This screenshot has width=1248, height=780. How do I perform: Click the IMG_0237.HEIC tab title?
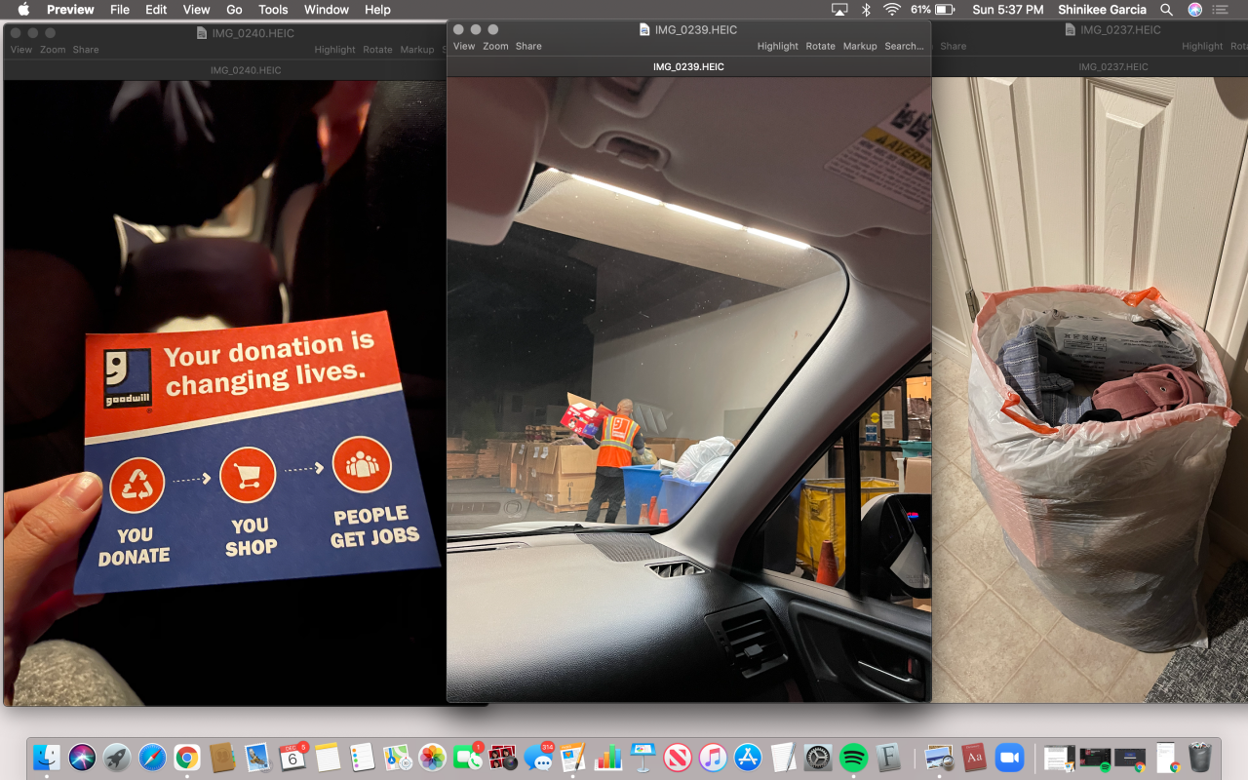[x=1113, y=67]
